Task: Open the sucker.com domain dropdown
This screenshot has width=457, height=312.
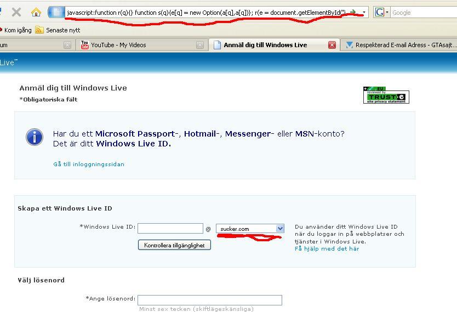Action: click(x=250, y=229)
